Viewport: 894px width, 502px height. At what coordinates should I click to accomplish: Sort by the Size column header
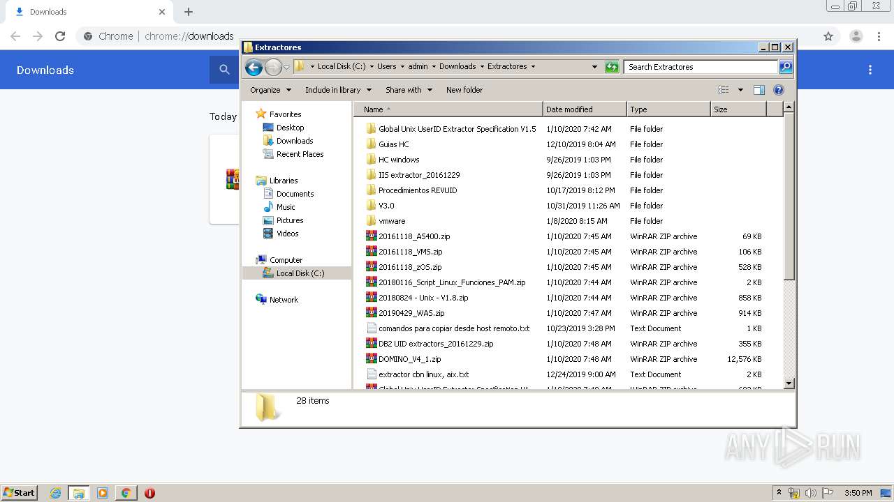coord(738,109)
